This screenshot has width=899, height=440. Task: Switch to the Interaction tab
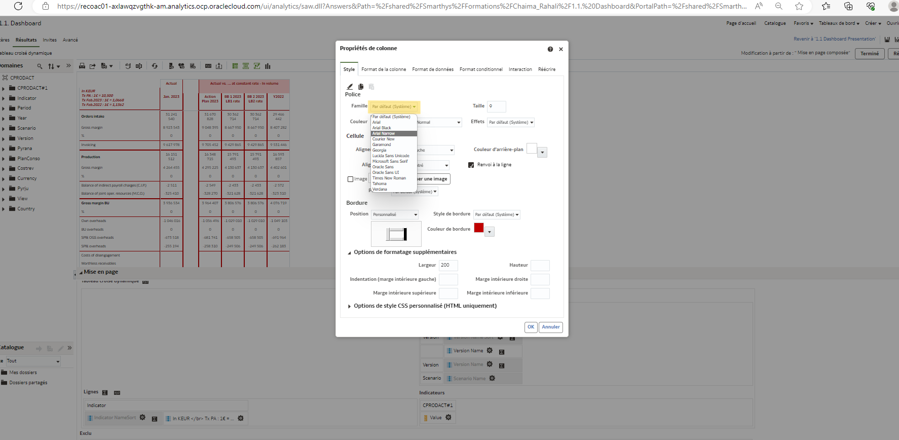[520, 69]
